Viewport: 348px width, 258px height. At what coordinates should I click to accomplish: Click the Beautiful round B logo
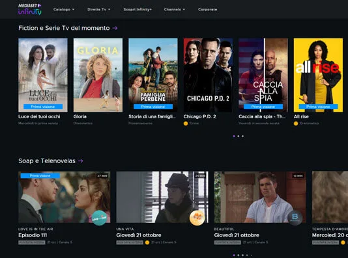(295, 218)
